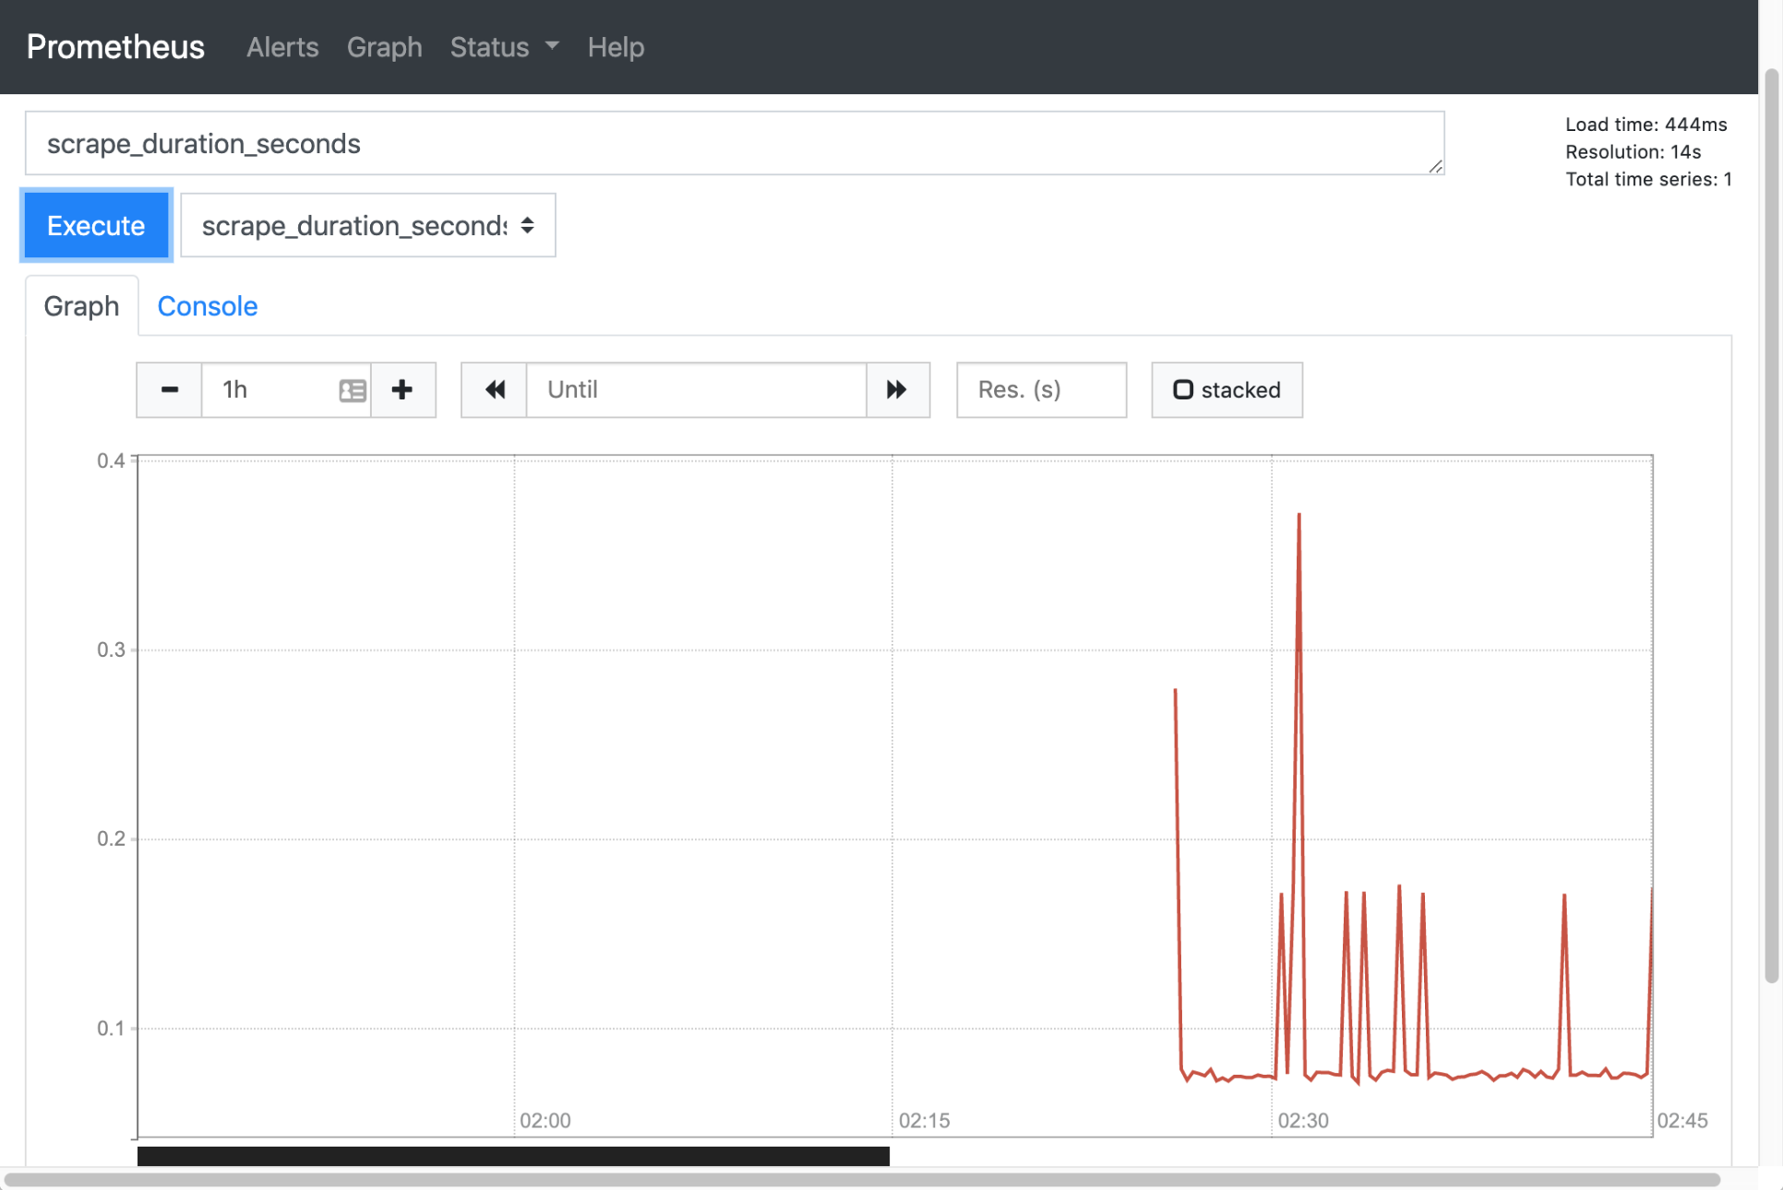Advance end time with double-right arrows
Viewport: 1783px width, 1190px height.
(897, 389)
